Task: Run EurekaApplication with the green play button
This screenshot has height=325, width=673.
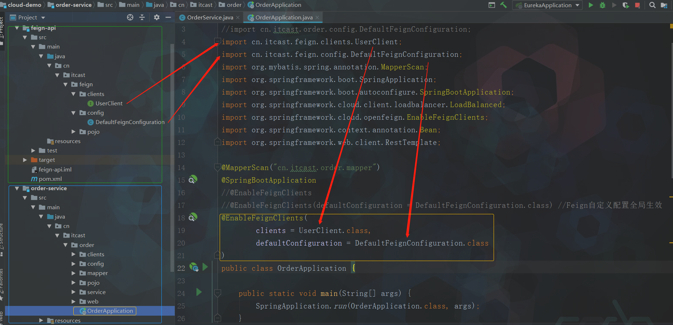Action: [591, 5]
